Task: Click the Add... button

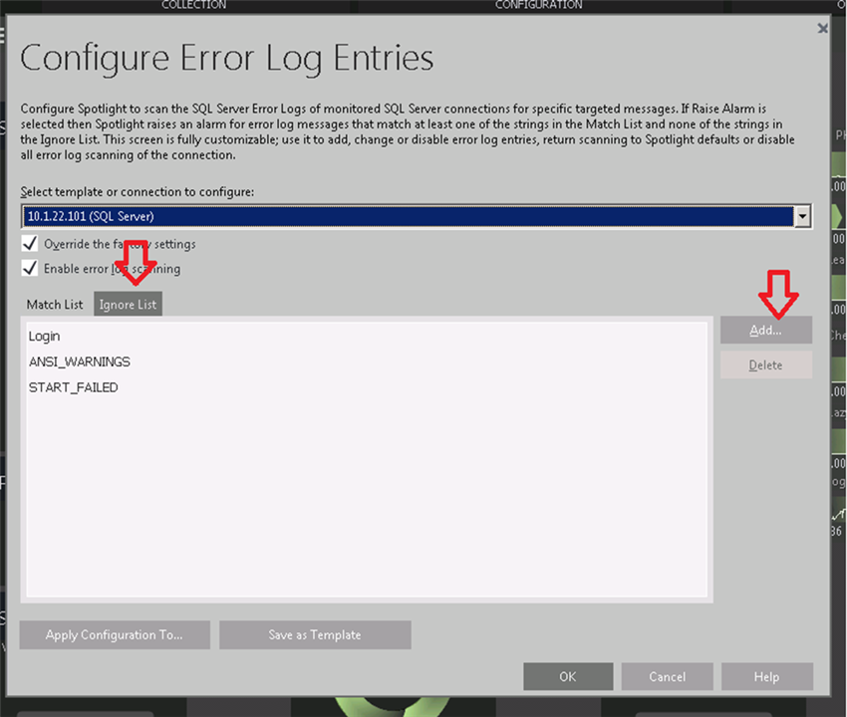Action: [766, 330]
